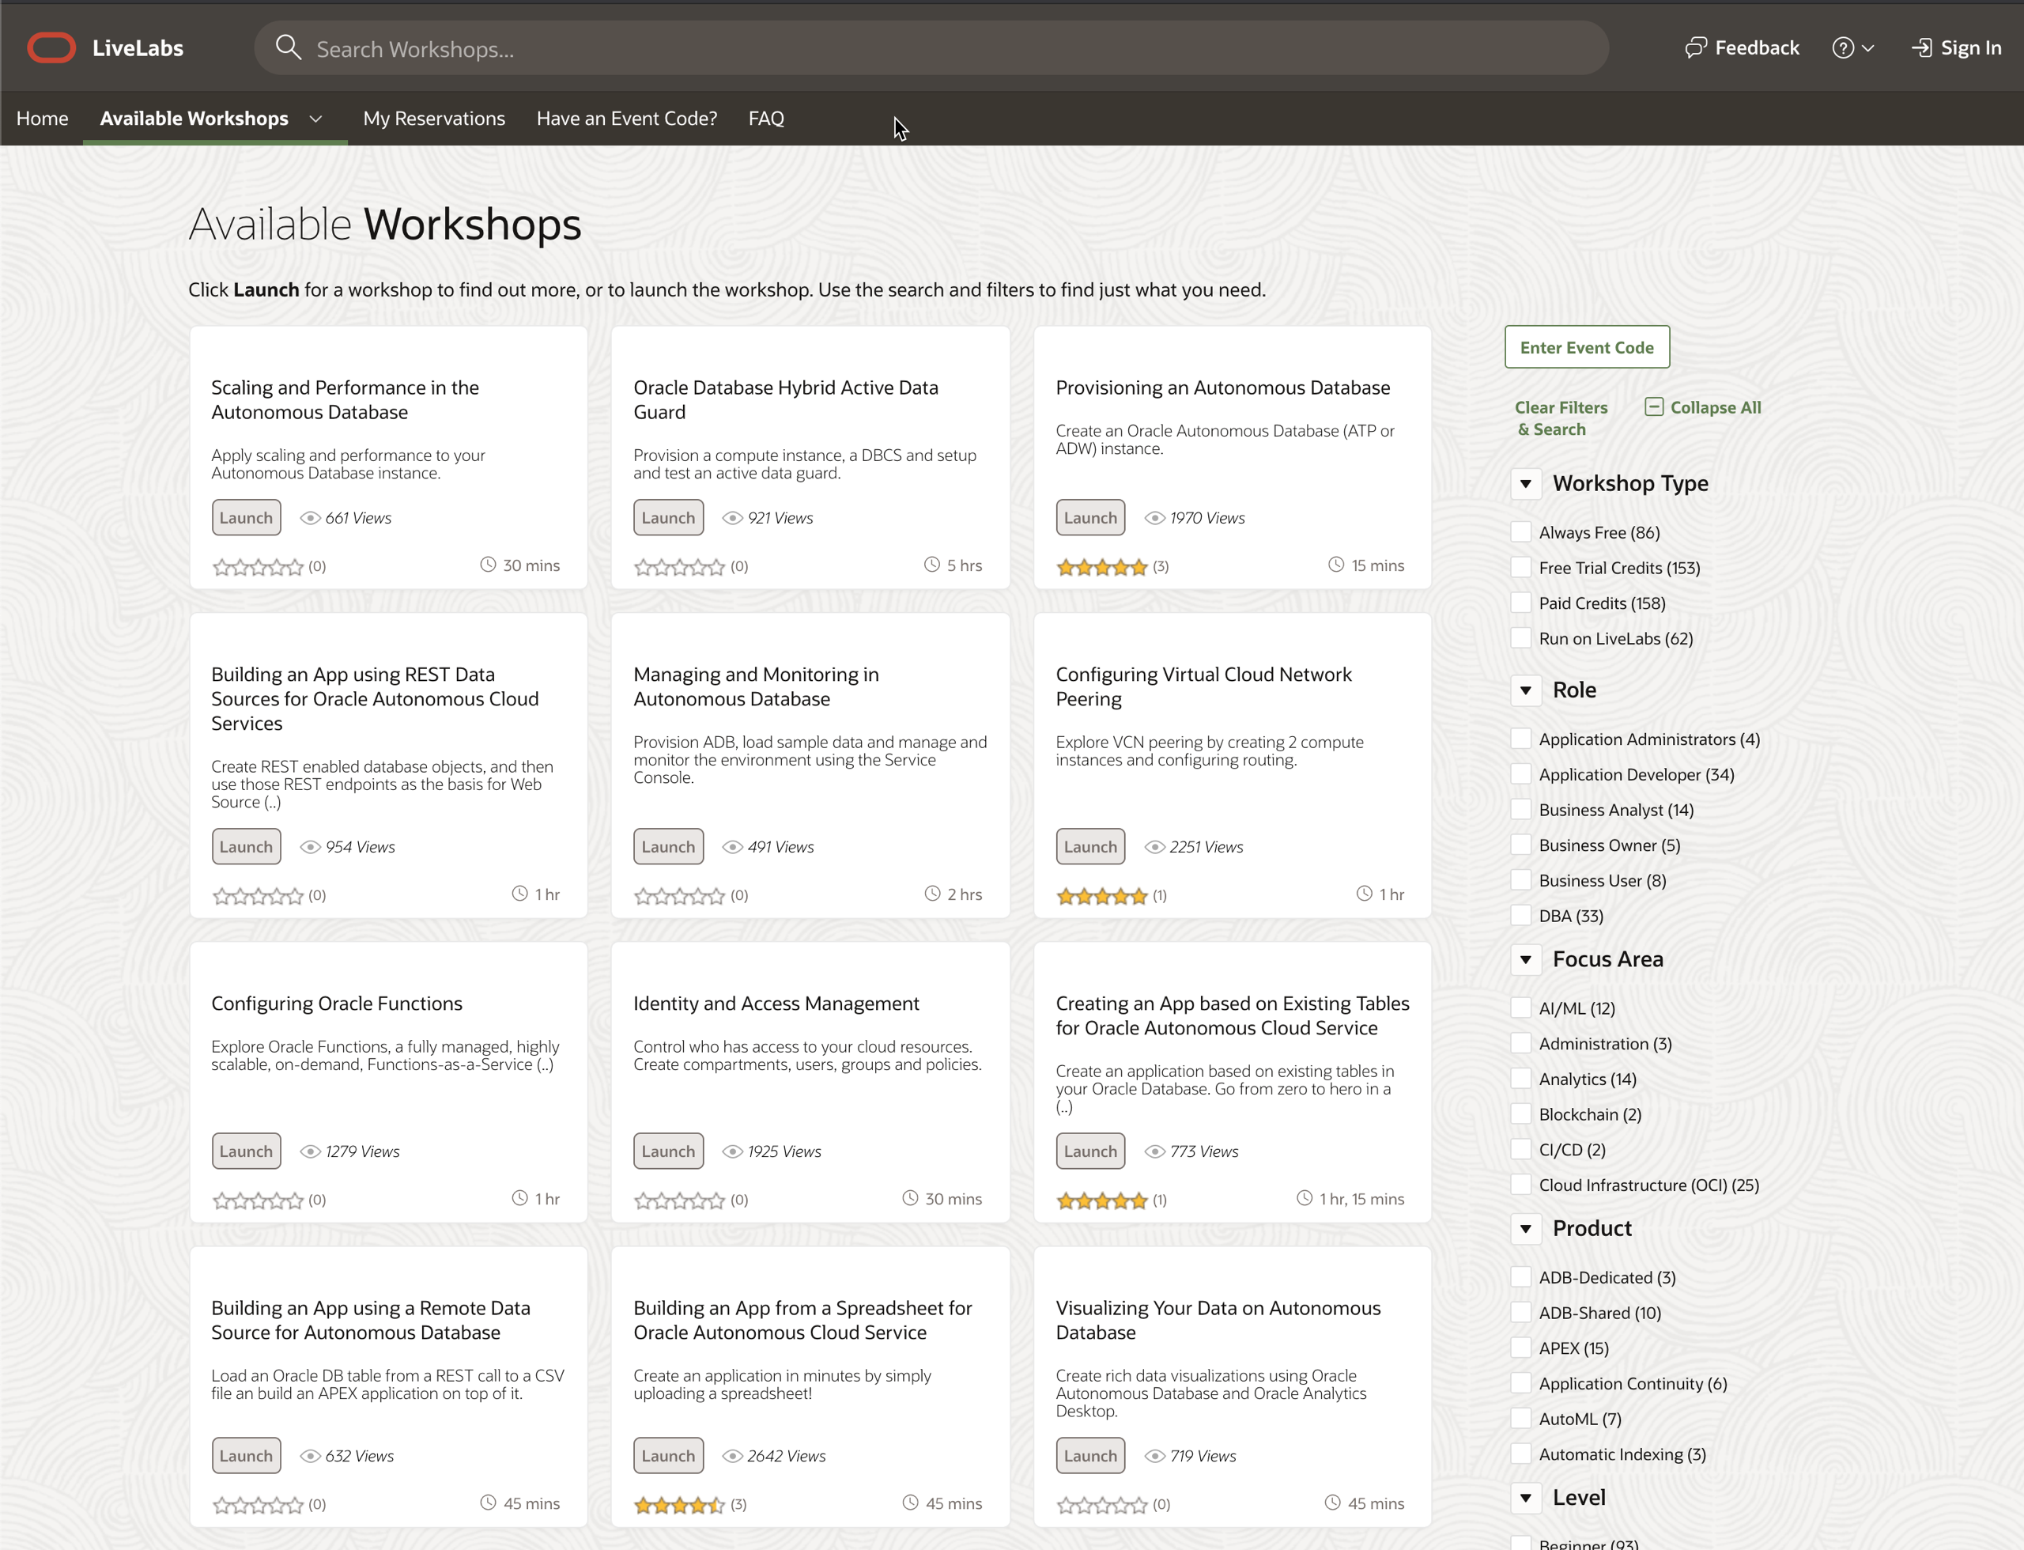This screenshot has width=2024, height=1550.
Task: Collapse the Level filter section
Action: point(1526,1498)
